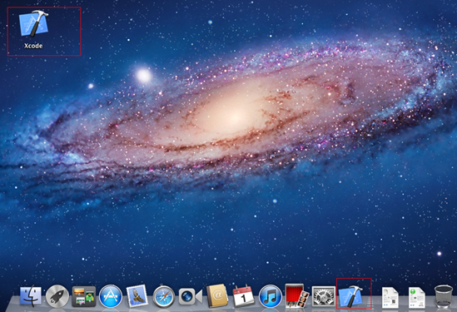Open Photo Booth from the Dock

tap(296, 295)
